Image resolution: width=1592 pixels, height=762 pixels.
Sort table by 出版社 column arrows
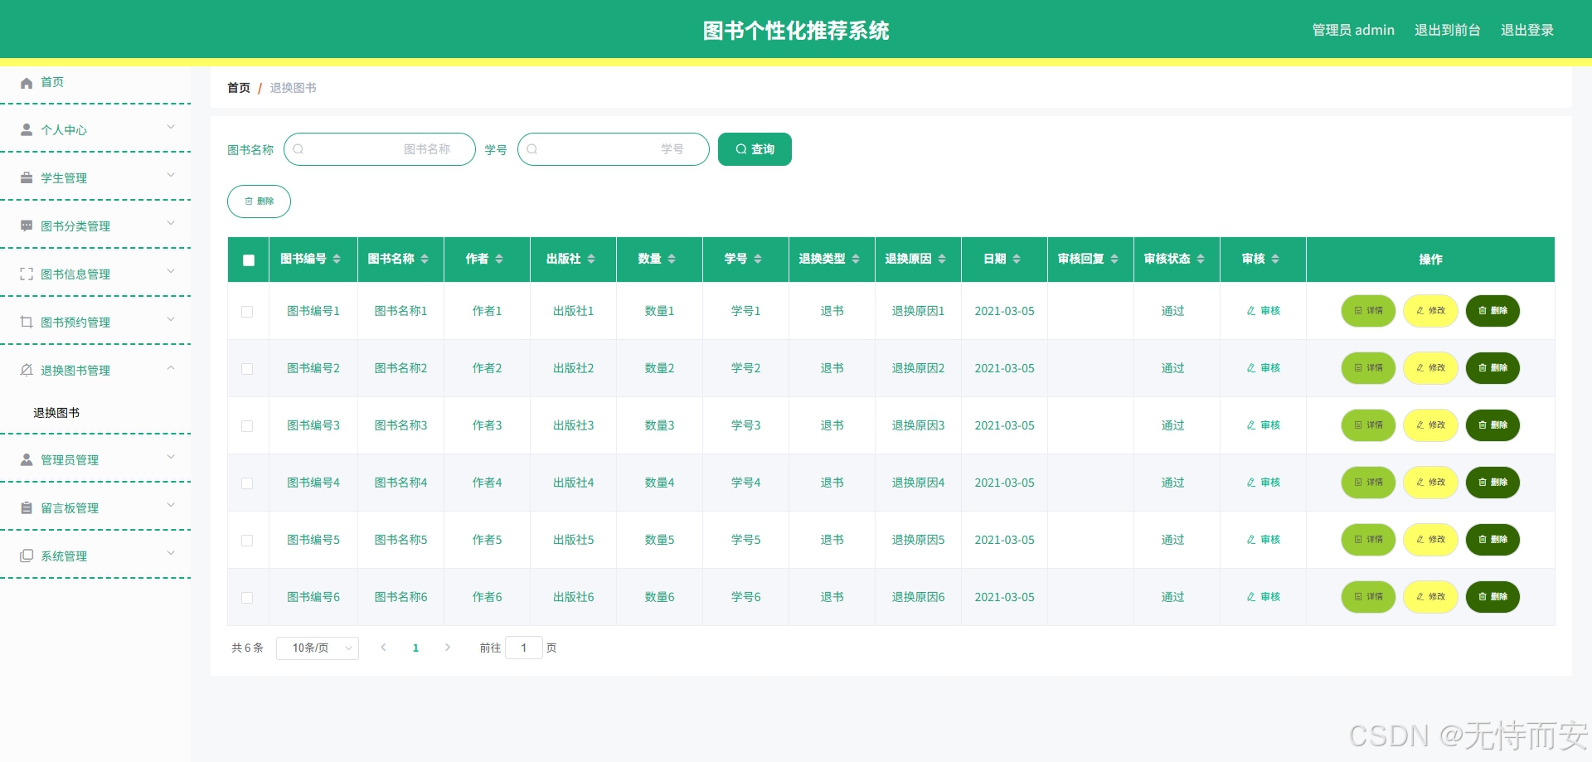pyautogui.click(x=591, y=260)
